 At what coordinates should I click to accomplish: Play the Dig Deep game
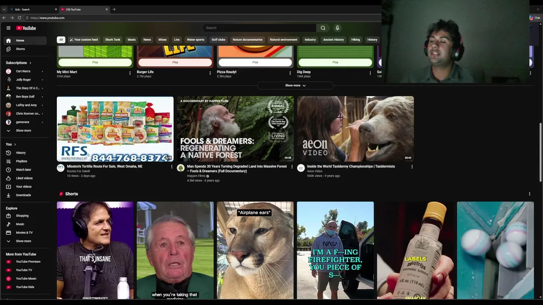tap(335, 62)
